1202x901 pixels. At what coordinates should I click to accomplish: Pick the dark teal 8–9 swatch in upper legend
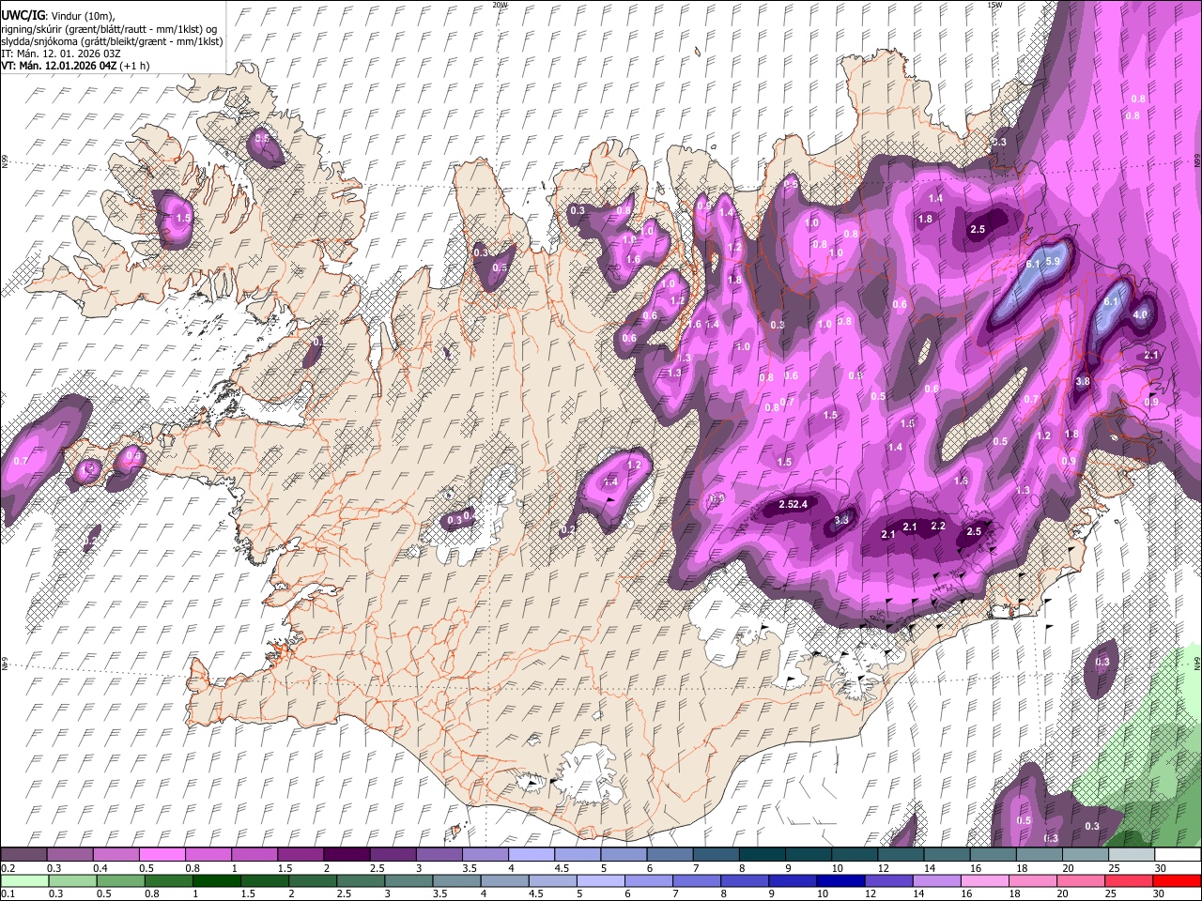761,855
